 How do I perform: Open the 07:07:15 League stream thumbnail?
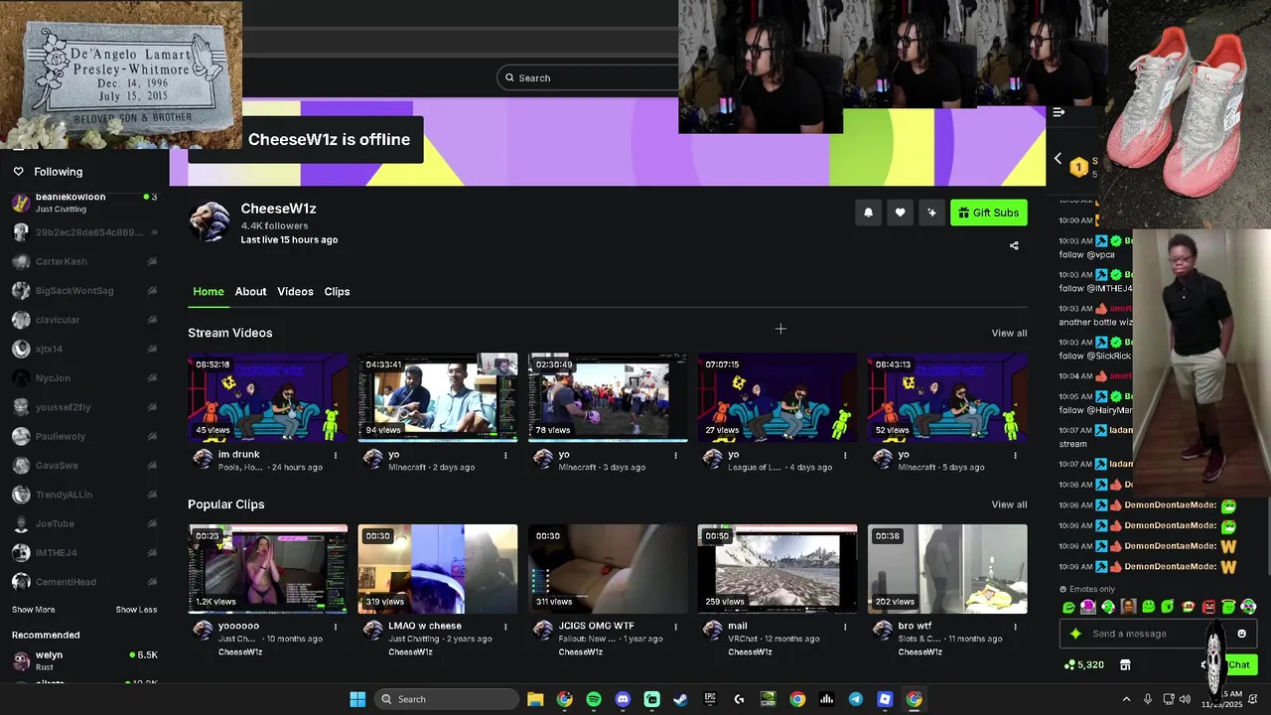coord(777,397)
